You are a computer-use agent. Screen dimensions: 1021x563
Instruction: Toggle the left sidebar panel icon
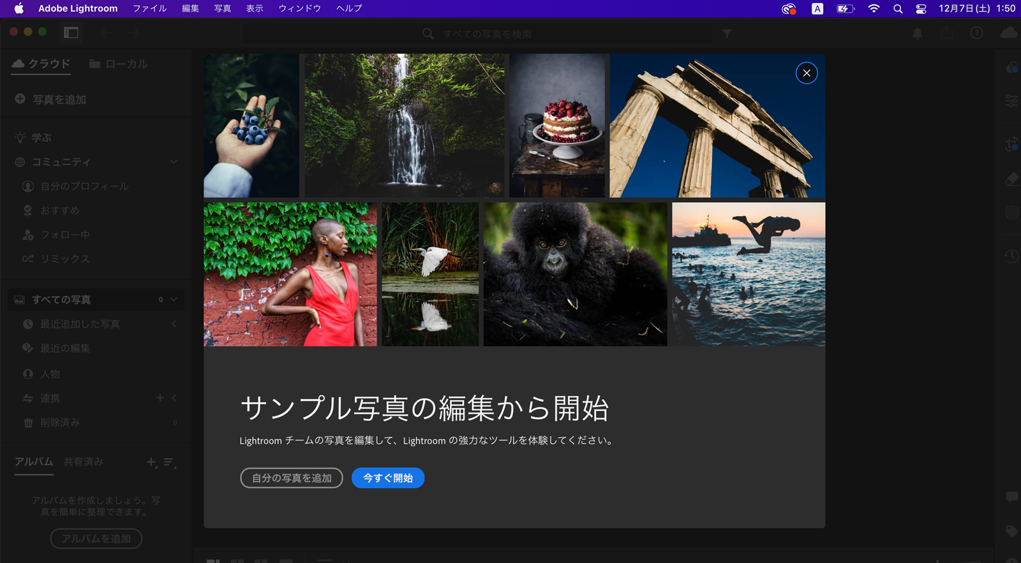tap(71, 33)
